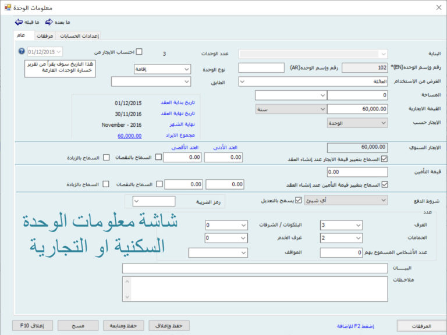Toggle السماح بتغيير قيمة الايجار عند إنشاء العقد
The image size is (447, 335).
[383, 159]
